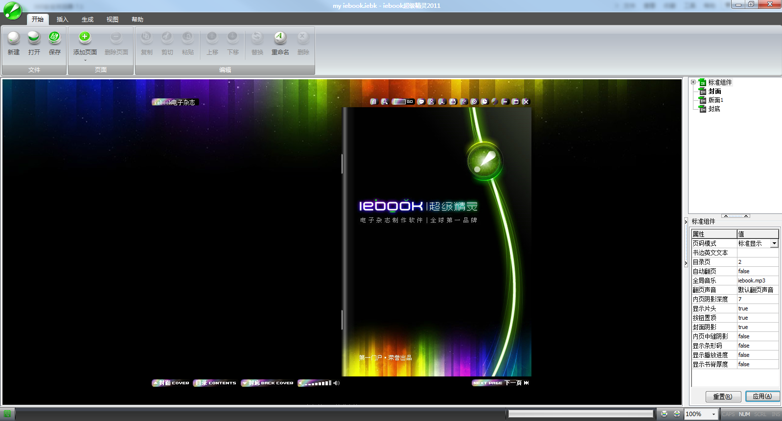
Task: Switch to the 帮助 ribbon tab
Action: coord(138,20)
